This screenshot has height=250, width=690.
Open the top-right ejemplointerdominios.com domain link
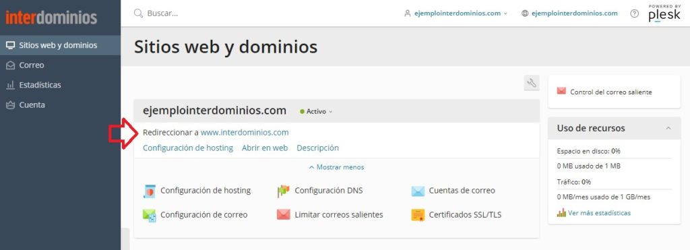click(x=574, y=13)
